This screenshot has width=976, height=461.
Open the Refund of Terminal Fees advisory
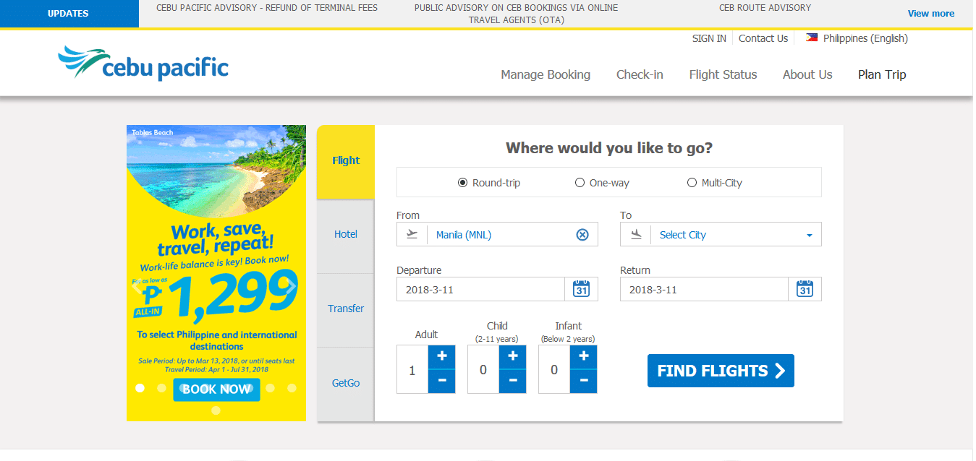click(x=267, y=8)
